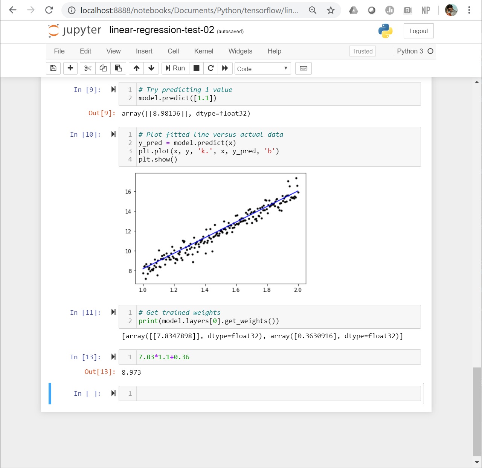Click Logout to sign out
482x468 pixels.
[418, 31]
